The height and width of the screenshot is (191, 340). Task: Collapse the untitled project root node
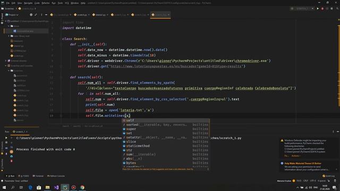point(6,21)
